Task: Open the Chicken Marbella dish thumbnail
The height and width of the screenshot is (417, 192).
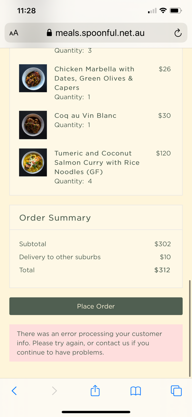Action: click(x=33, y=78)
